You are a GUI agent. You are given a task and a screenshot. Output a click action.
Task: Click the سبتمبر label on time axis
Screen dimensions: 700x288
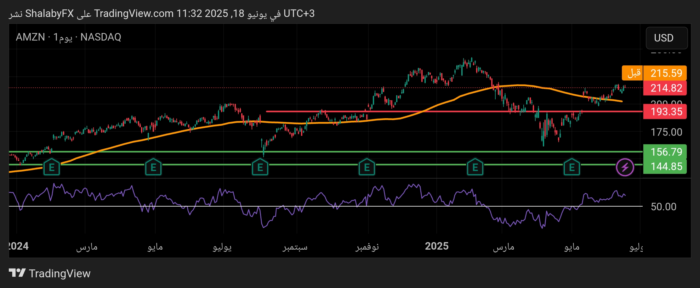295,247
